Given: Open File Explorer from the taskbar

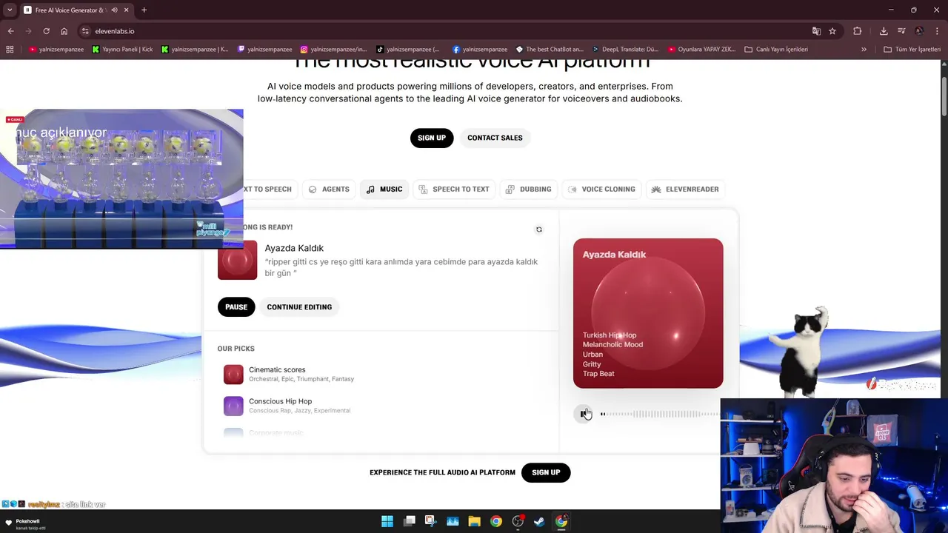Looking at the screenshot, I should point(474,521).
